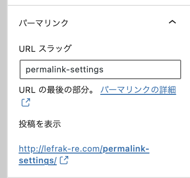
Task: Click the gray strip left of panel
Action: (3, 89)
